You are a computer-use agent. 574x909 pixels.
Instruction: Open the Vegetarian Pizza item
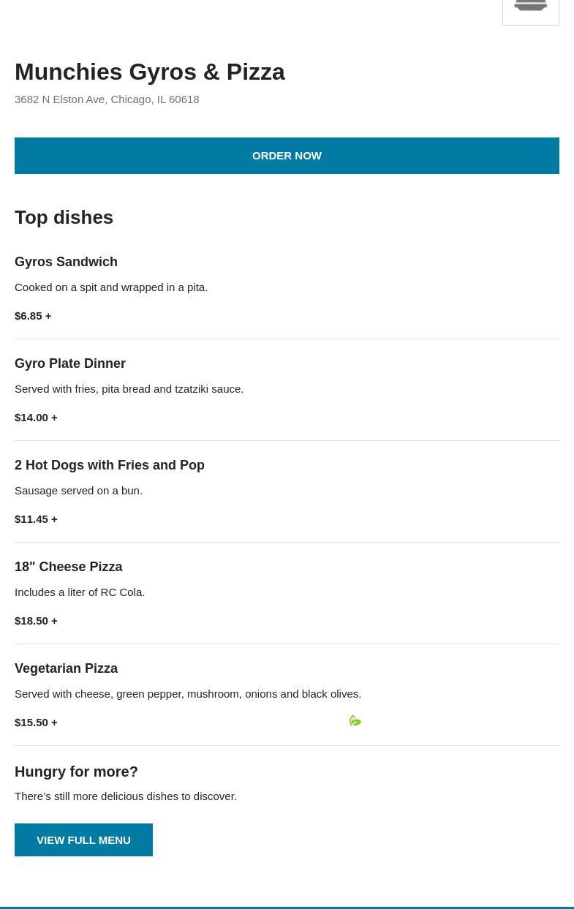[x=66, y=668]
